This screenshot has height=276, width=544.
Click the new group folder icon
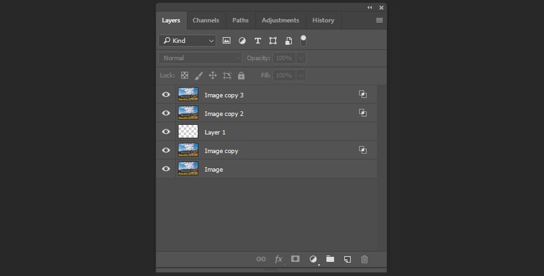tap(330, 259)
